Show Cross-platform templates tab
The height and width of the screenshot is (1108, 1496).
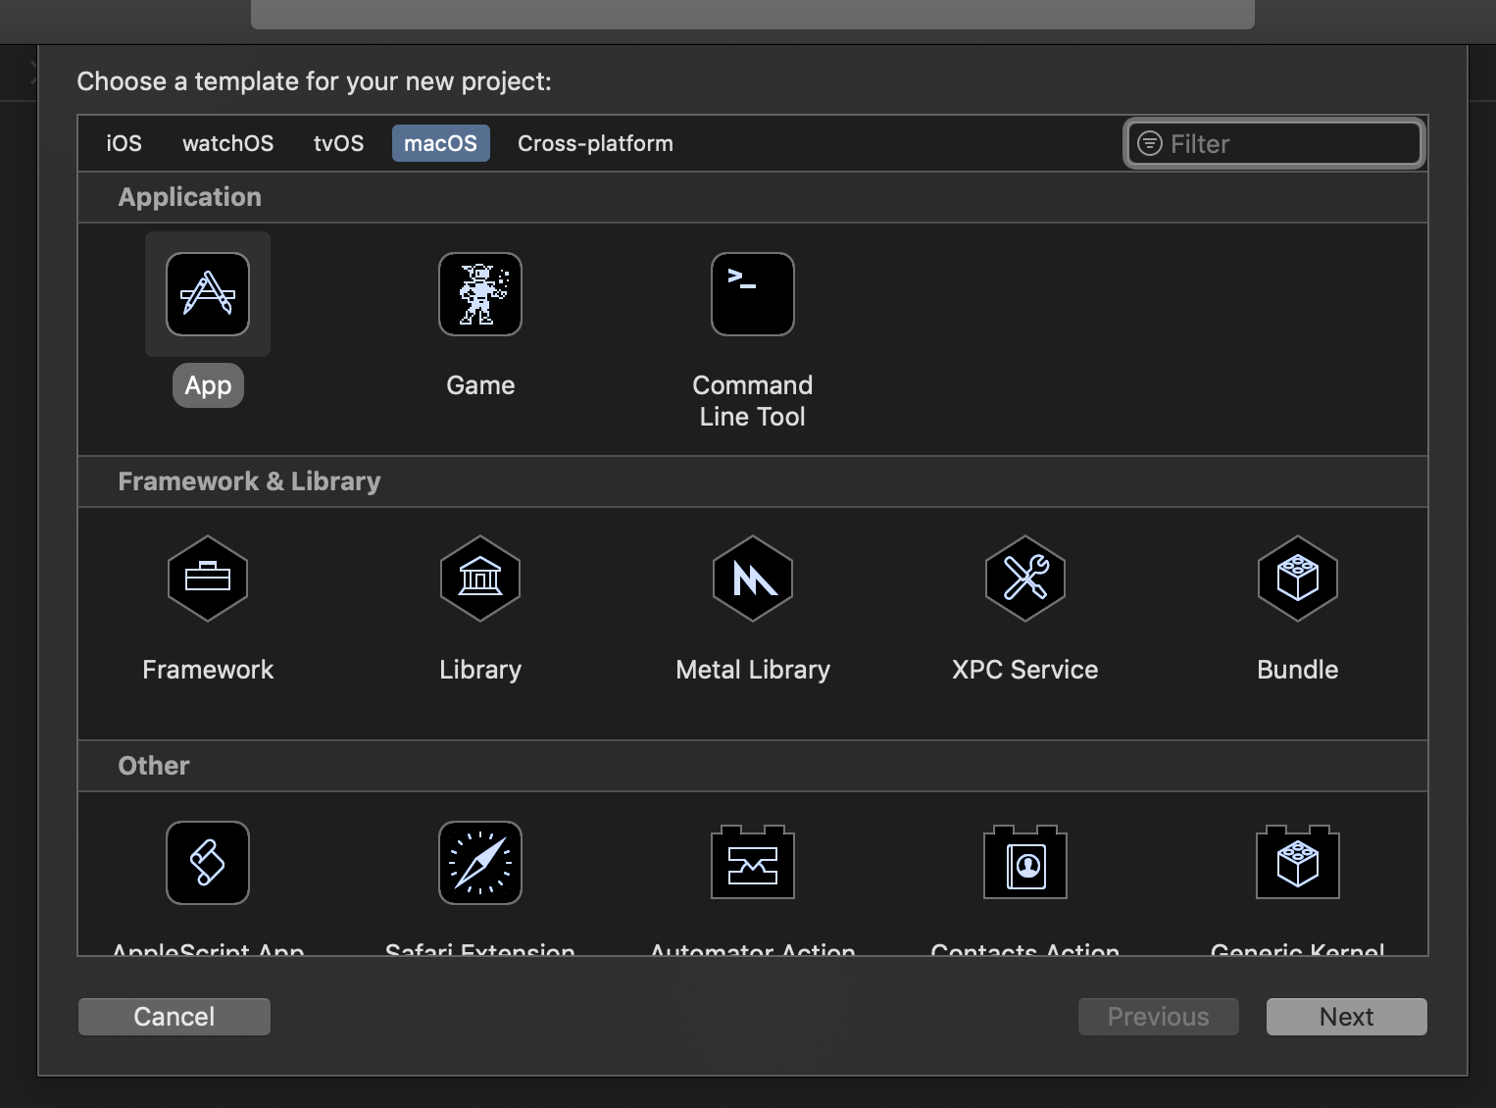coord(595,143)
